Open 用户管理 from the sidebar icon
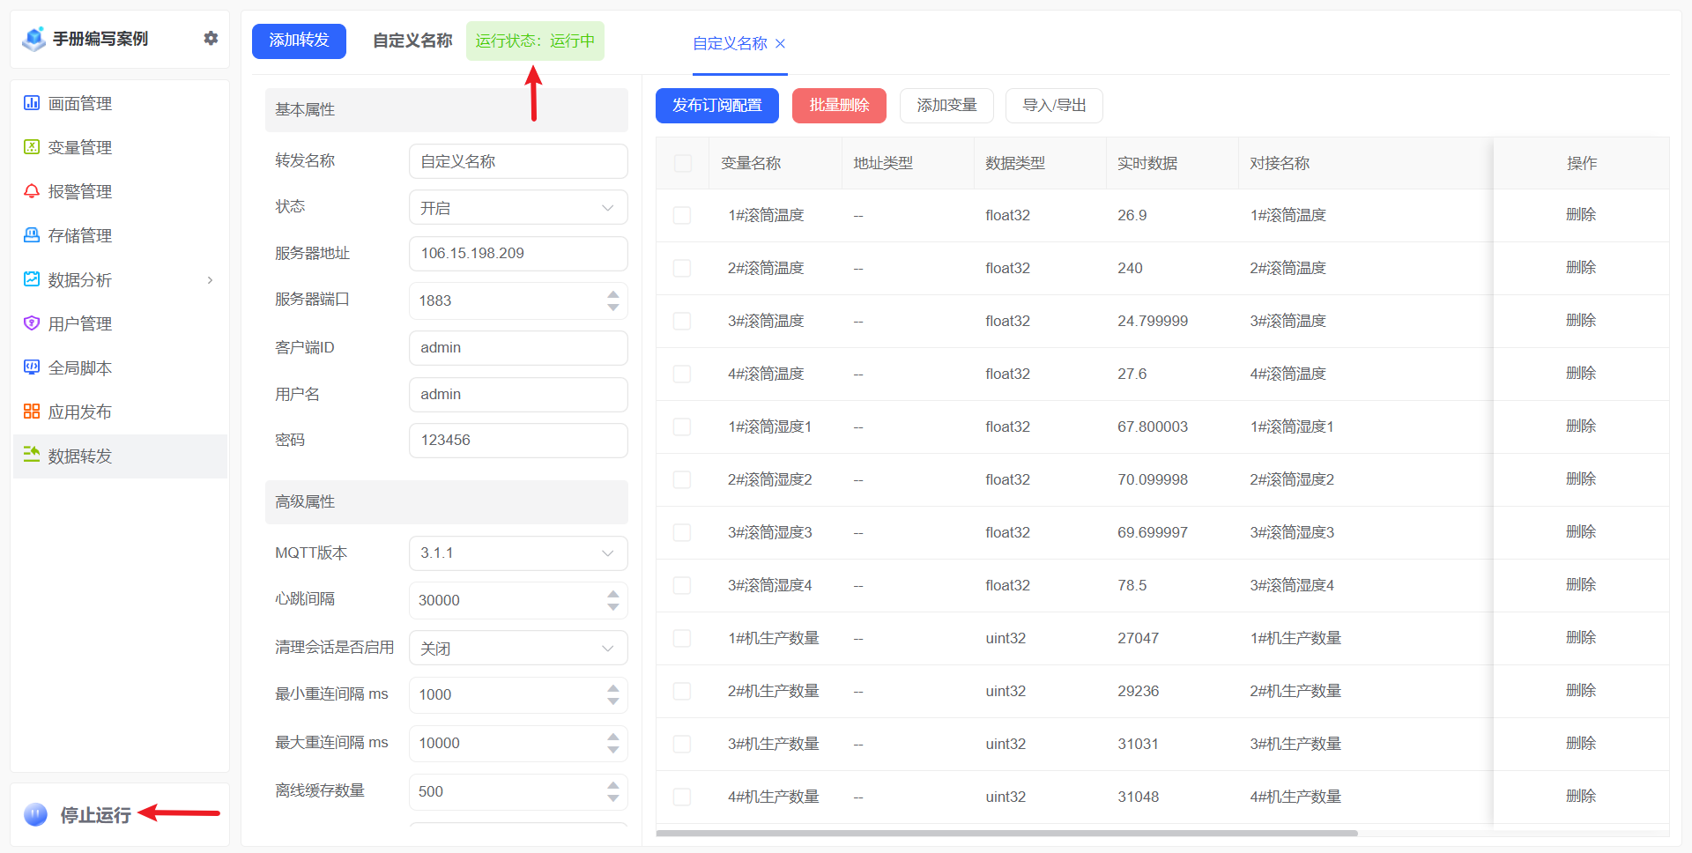Viewport: 1692px width, 853px height. coord(31,323)
